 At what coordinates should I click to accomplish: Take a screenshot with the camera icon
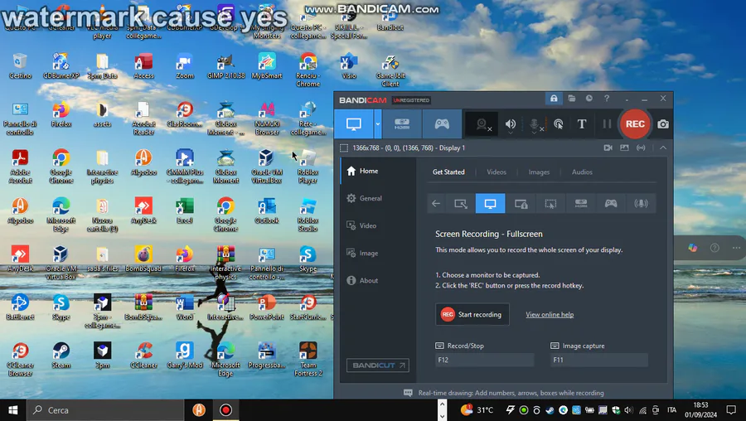click(663, 124)
